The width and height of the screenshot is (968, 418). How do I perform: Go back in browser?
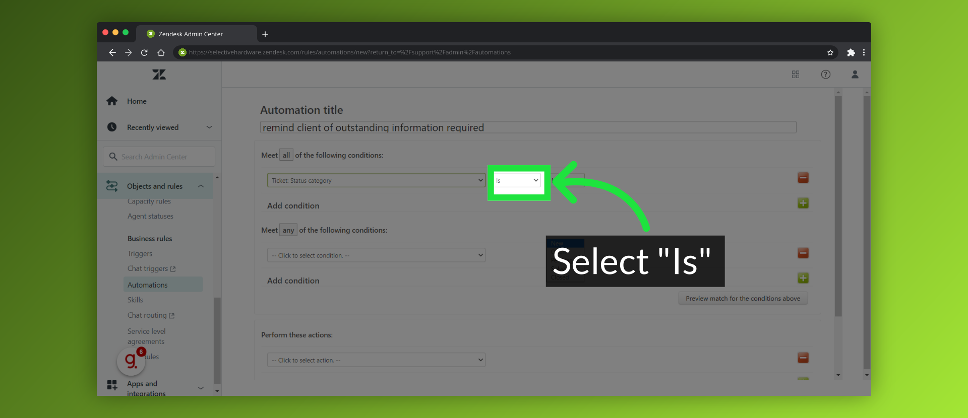[112, 52]
